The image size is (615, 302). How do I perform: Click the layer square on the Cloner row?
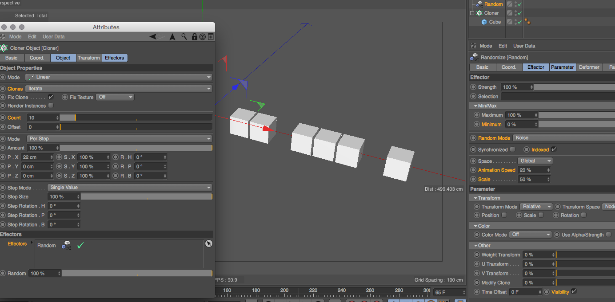tap(510, 13)
